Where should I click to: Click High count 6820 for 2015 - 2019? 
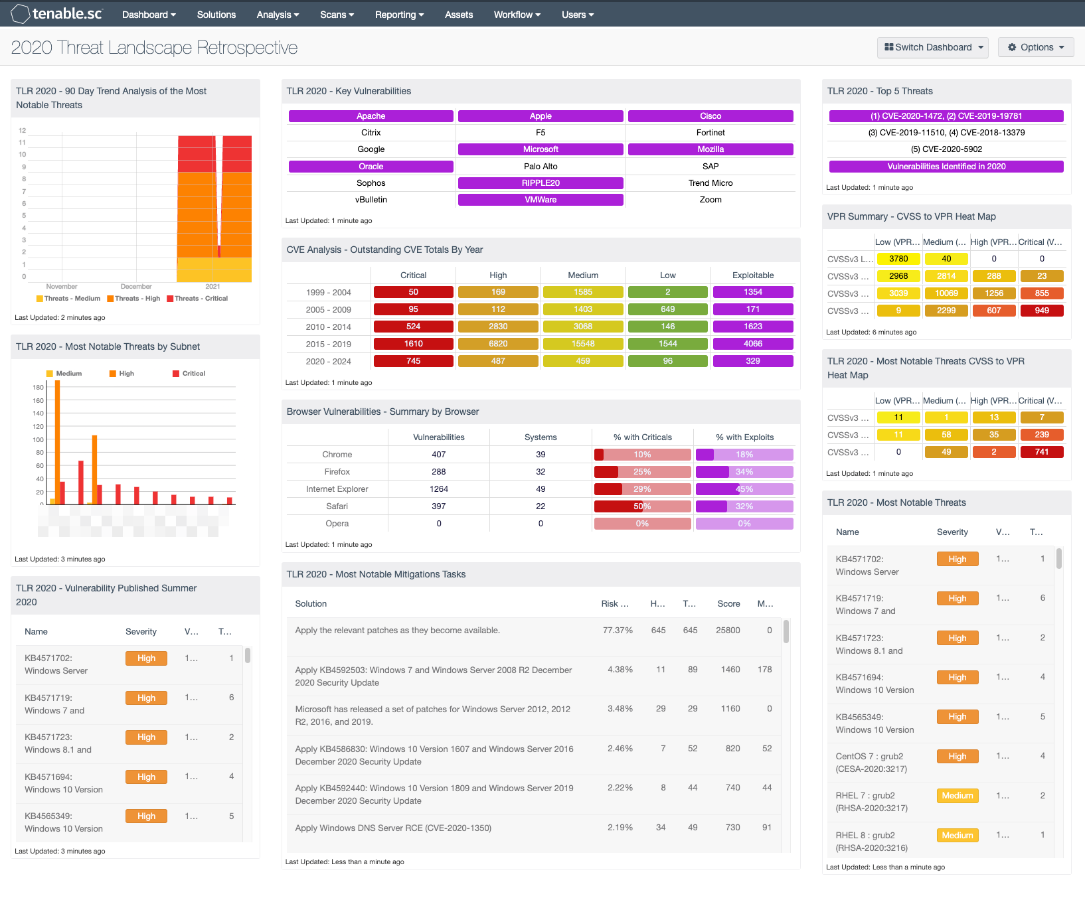(x=498, y=344)
